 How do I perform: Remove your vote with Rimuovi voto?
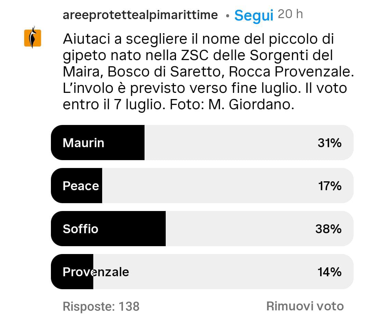(305, 306)
